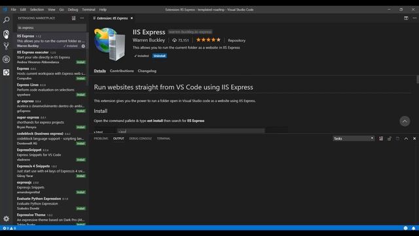The height and width of the screenshot is (236, 419).
Task: Open the Debug menu
Action: pyautogui.click(x=73, y=10)
